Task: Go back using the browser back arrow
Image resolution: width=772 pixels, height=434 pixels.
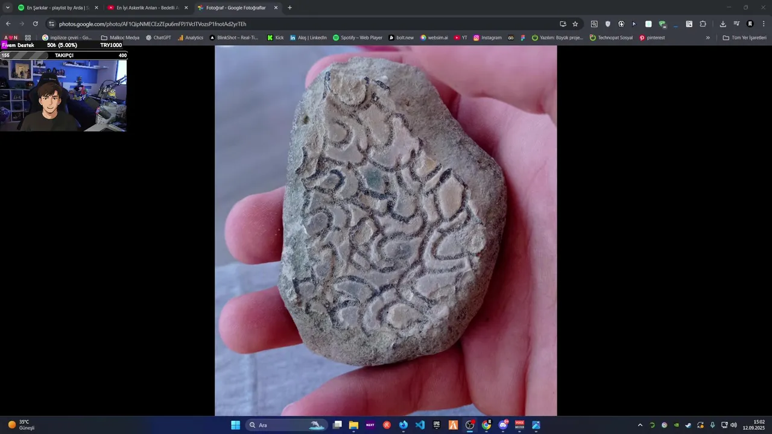Action: [x=8, y=24]
